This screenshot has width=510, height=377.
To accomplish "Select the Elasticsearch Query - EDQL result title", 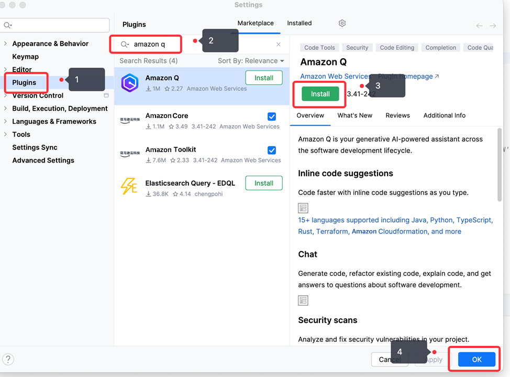I will (190, 183).
